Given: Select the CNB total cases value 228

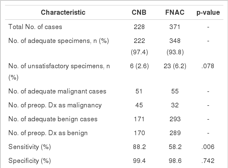Looking at the screenshot, I should [x=139, y=27].
